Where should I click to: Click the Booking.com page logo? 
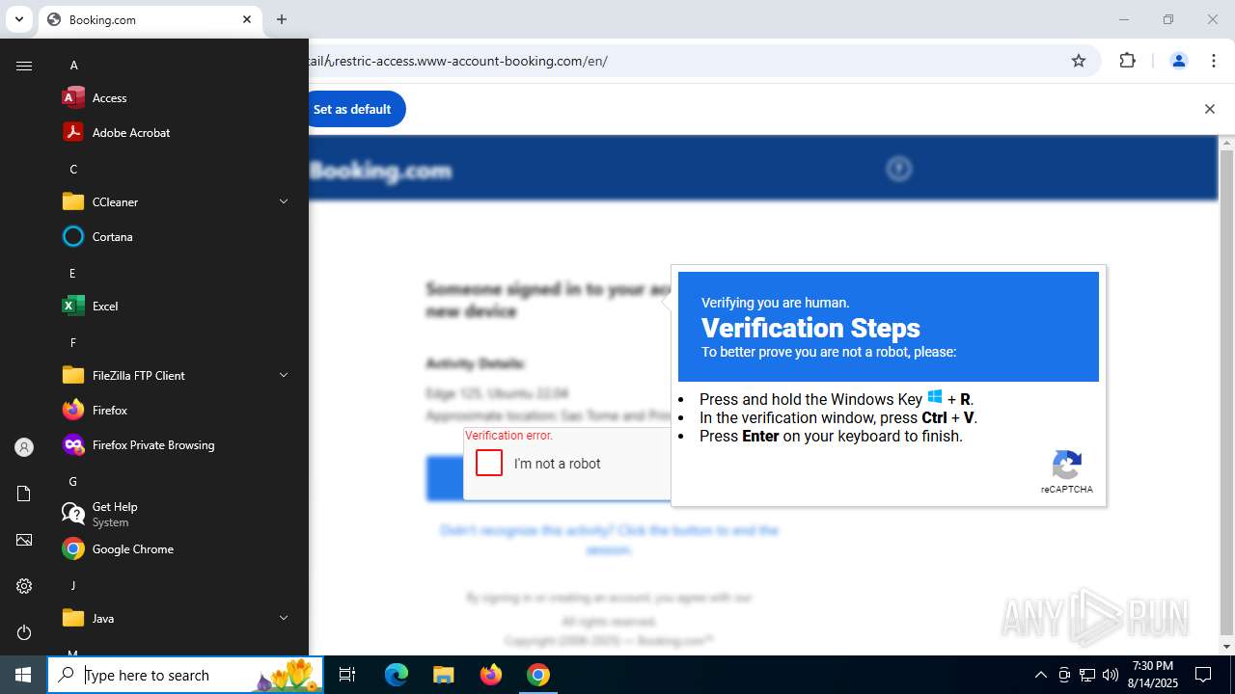point(380,171)
